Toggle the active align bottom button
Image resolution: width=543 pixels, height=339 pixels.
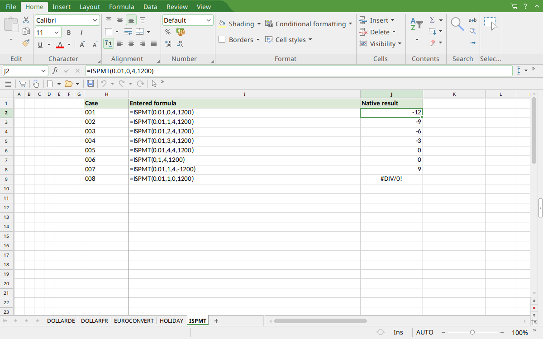click(131, 20)
